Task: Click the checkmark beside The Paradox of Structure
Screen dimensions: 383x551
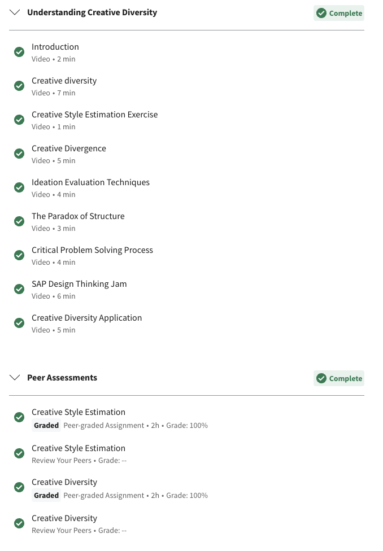Action: (x=19, y=221)
